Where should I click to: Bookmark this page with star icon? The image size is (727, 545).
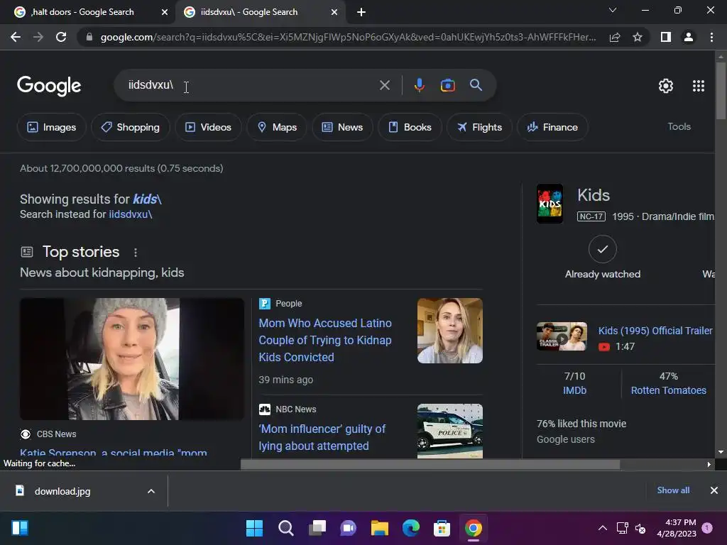638,37
